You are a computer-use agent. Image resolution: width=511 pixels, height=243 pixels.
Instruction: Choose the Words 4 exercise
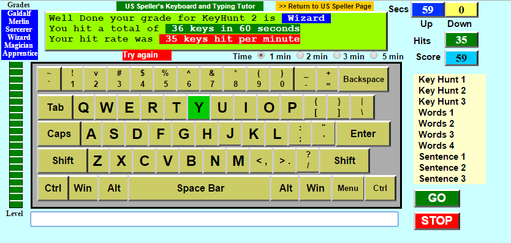436,145
